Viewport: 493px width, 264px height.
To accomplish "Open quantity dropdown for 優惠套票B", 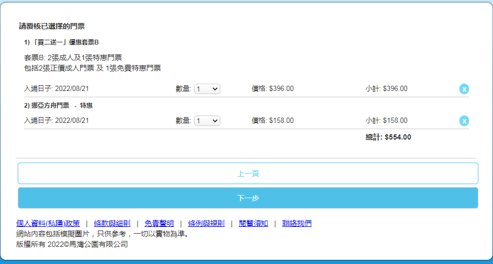I will pyautogui.click(x=207, y=89).
